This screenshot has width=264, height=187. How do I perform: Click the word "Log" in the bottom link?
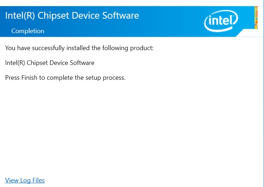25,180
